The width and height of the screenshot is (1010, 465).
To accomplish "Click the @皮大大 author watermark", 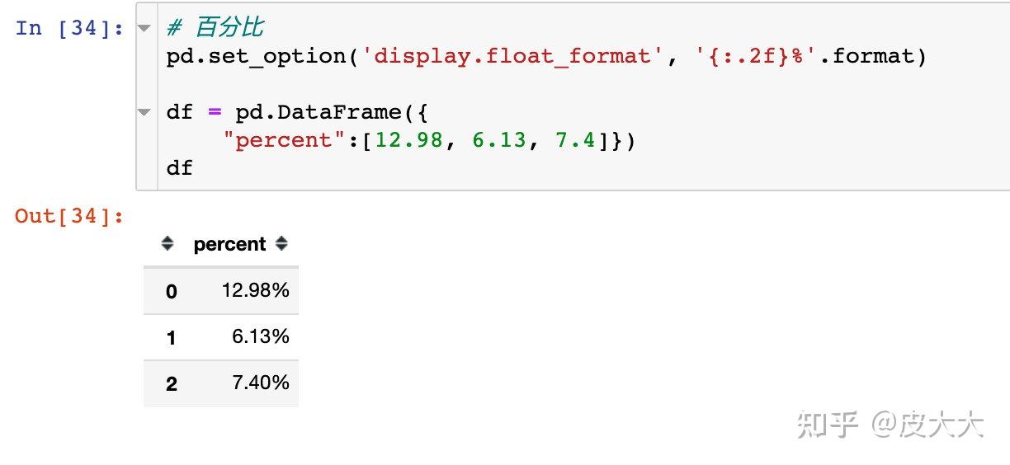I will point(930,425).
